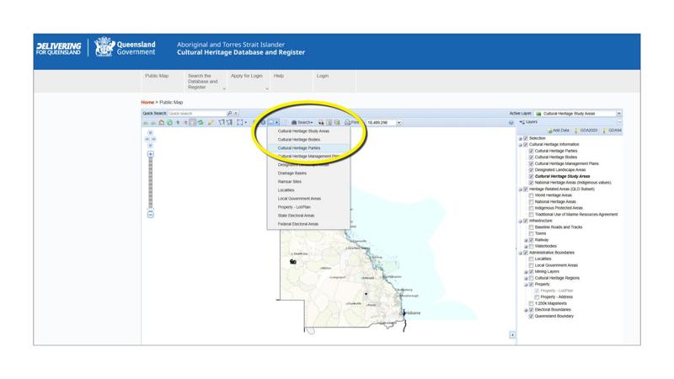Click the binoculars find icon
The image size is (674, 379).
coord(321,123)
